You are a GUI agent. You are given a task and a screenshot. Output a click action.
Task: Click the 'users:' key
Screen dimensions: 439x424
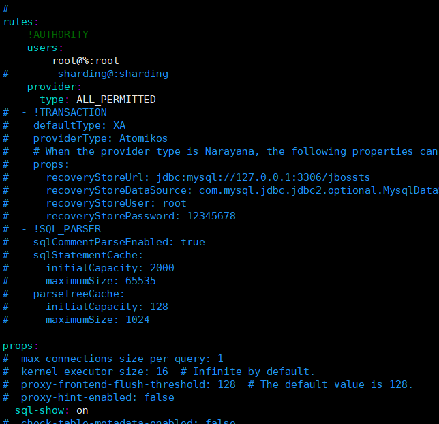45,48
